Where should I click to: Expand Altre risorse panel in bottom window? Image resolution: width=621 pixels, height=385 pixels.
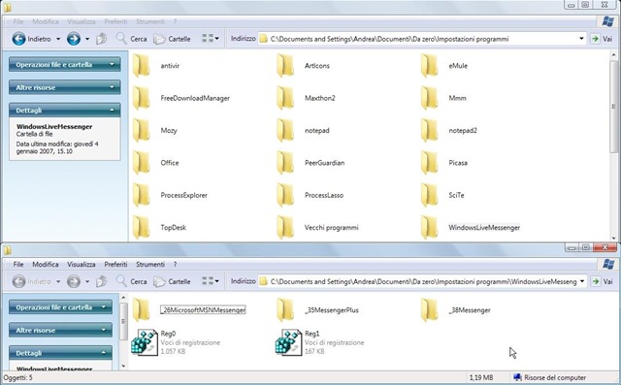60,330
